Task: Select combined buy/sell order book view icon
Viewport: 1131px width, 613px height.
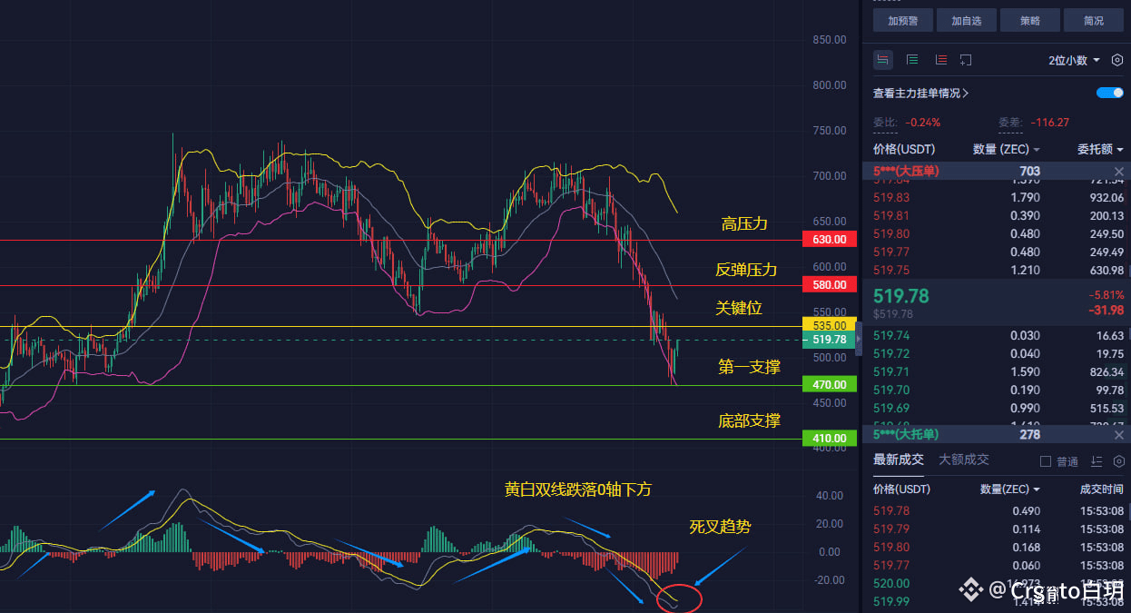Action: (883, 60)
